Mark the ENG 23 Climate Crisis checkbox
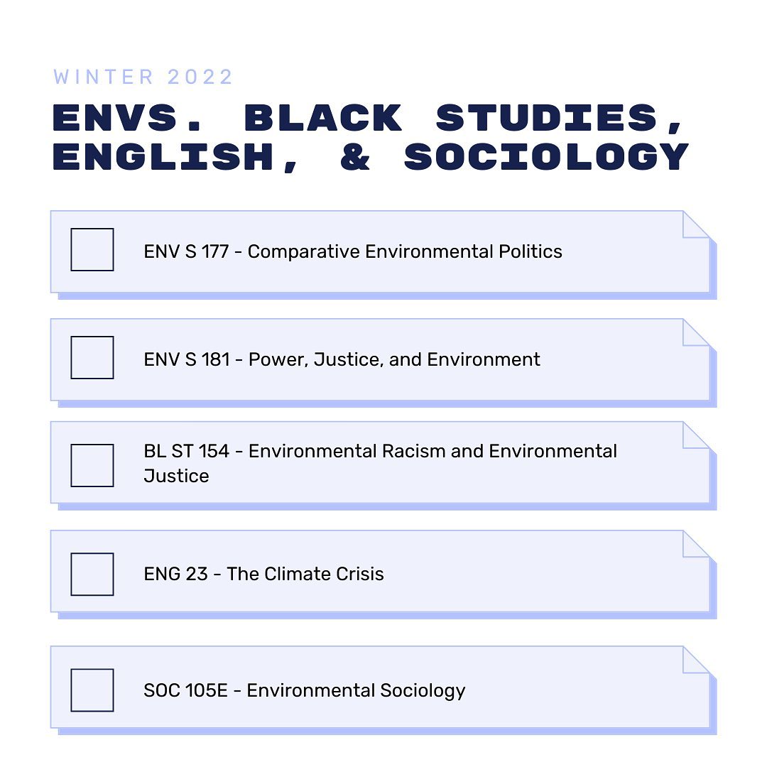 pyautogui.click(x=92, y=574)
